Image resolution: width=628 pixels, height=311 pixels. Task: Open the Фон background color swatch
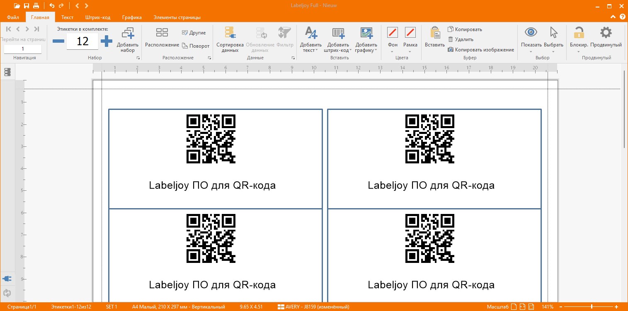pos(393,32)
